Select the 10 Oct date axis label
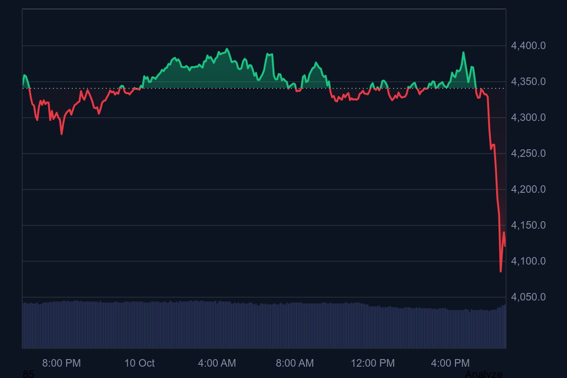 click(x=139, y=363)
